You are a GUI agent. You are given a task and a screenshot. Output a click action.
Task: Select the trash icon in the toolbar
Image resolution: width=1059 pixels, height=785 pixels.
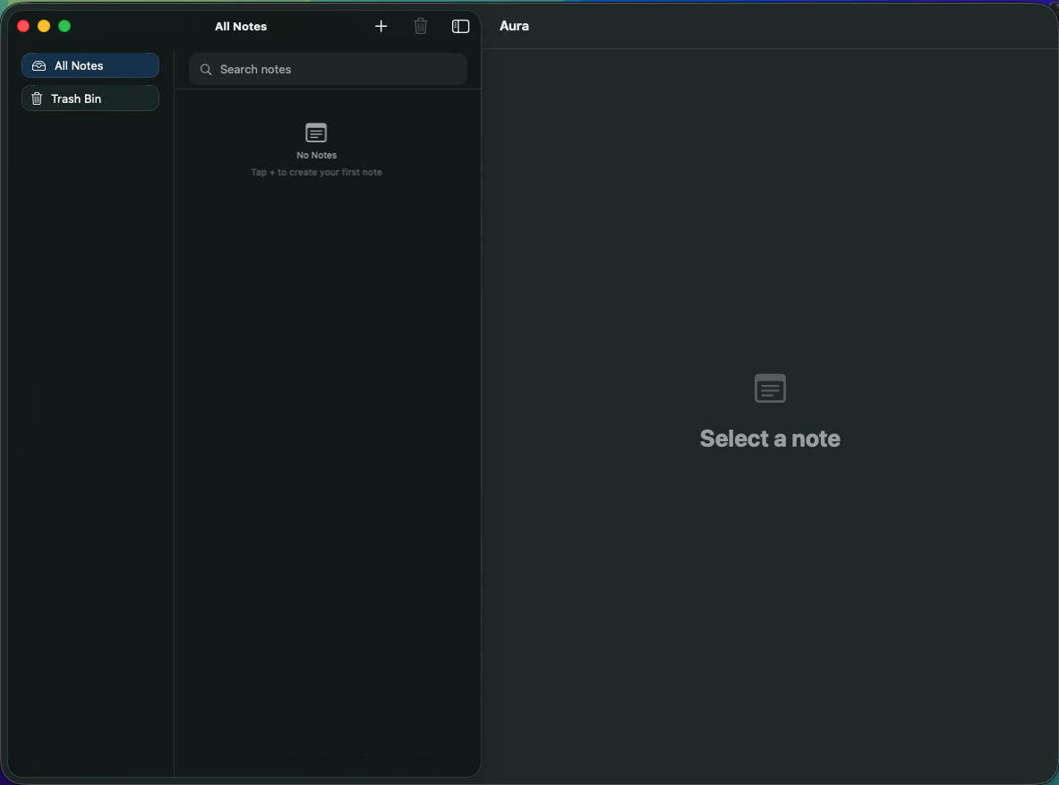pos(420,26)
